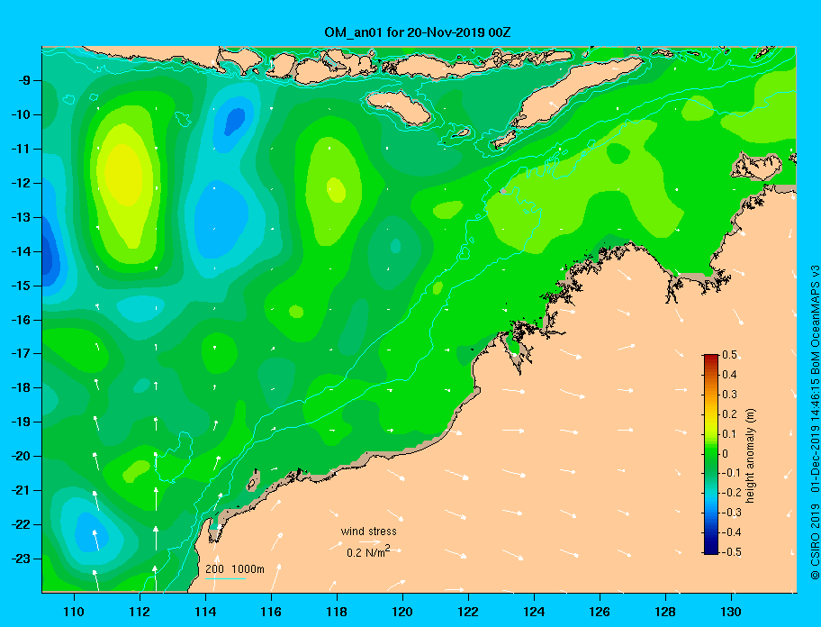The width and height of the screenshot is (821, 627).
Task: Click the title 'OM_an01 for 20-Nov-2019 00Z'
Action: click(x=418, y=32)
